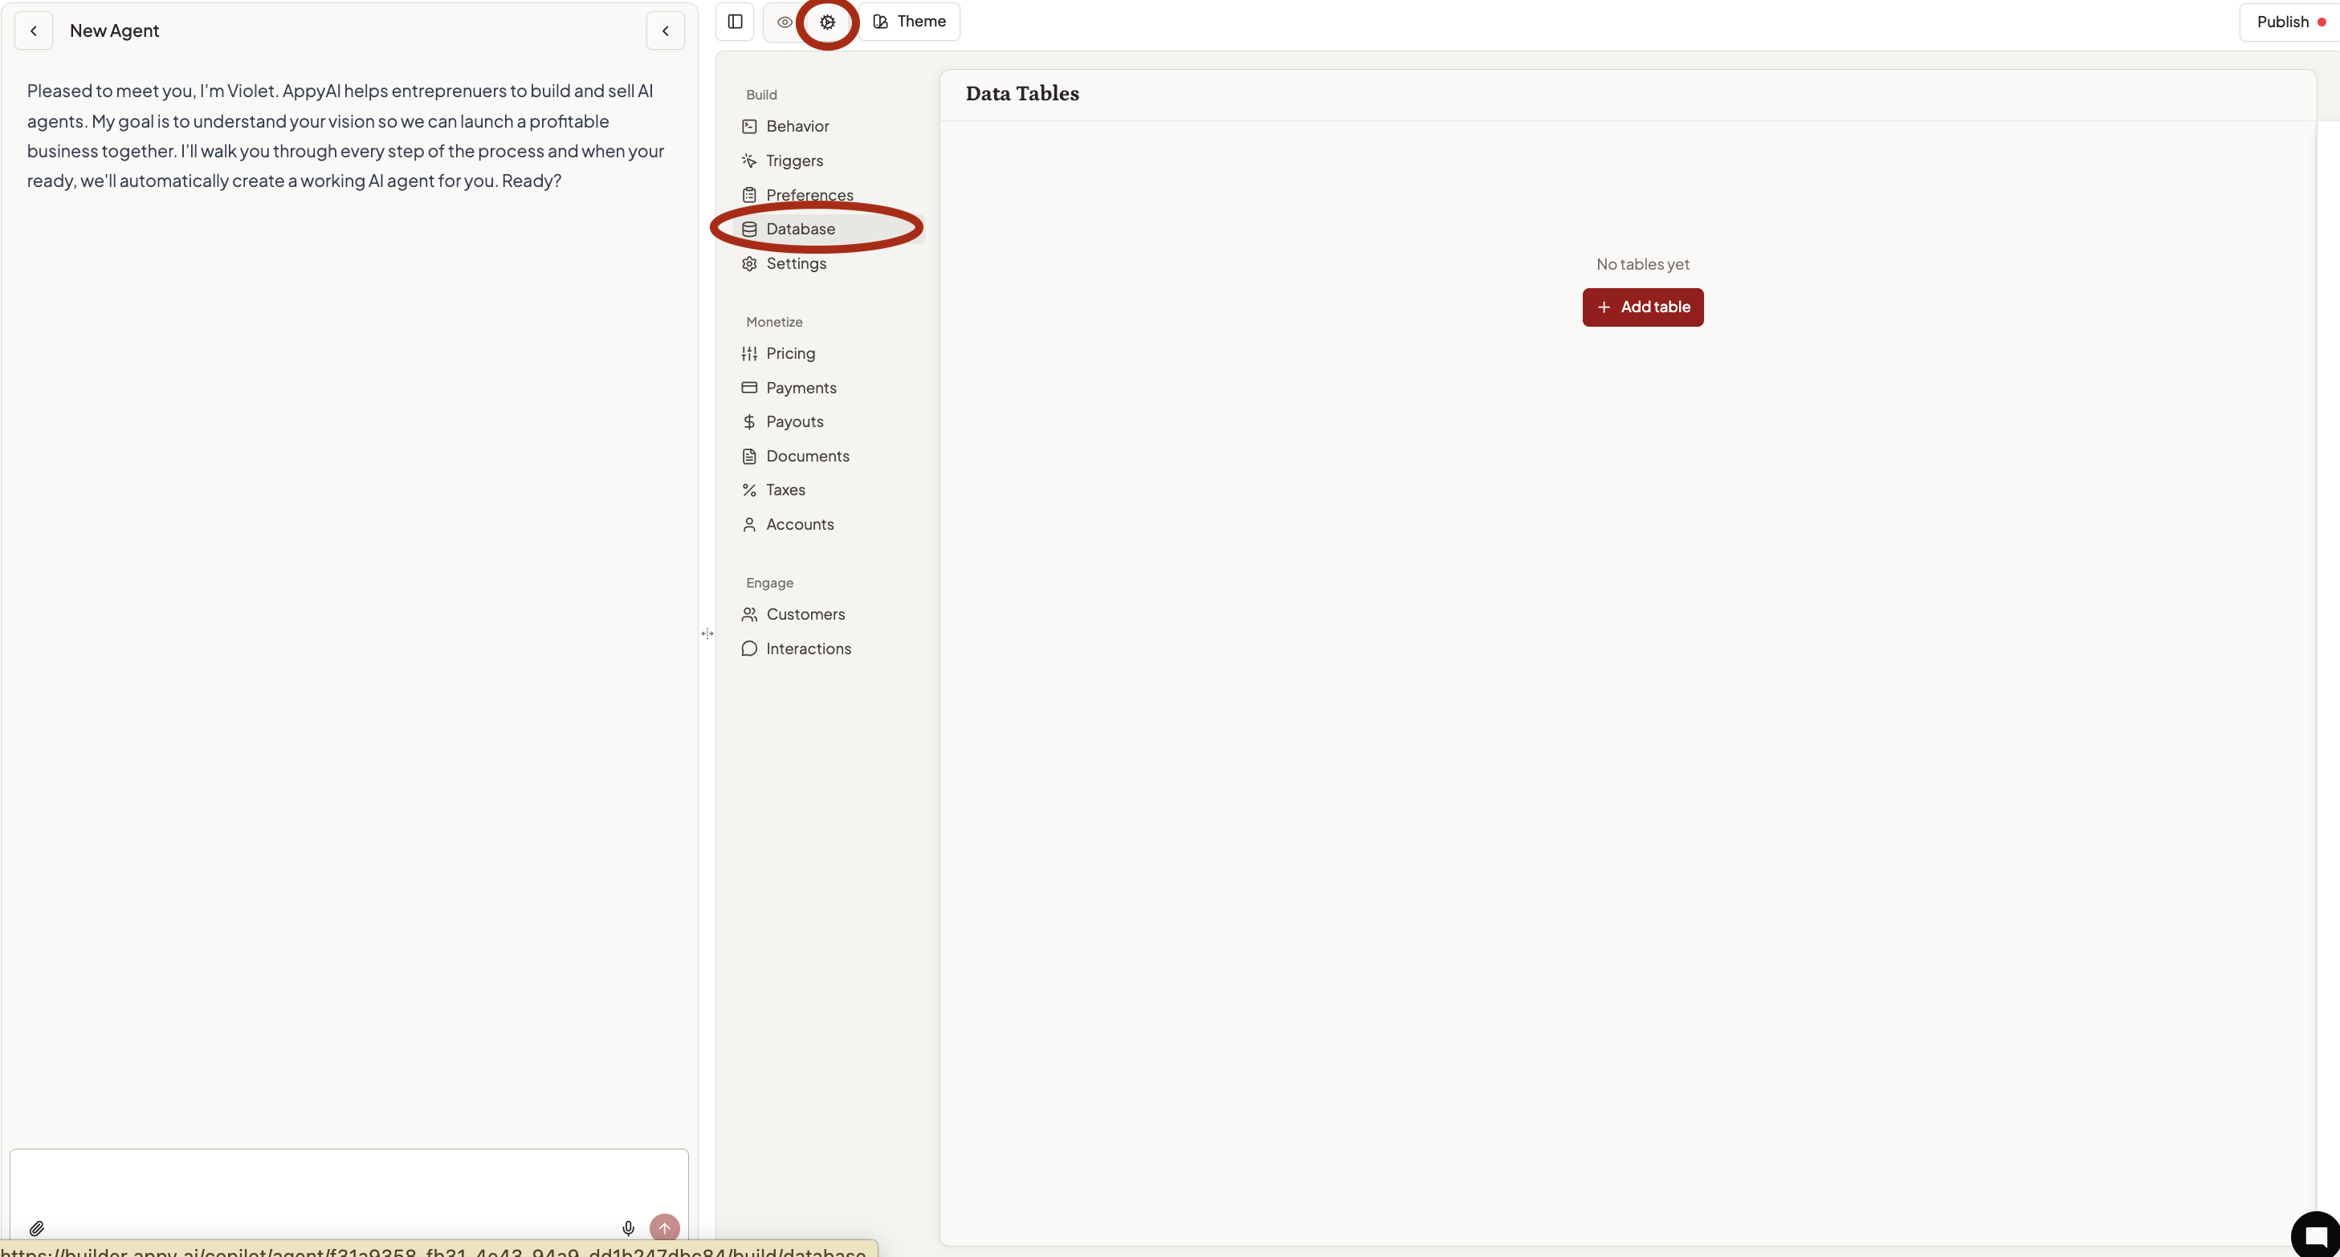Toggle the sidebar panel layout icon
This screenshot has width=2340, height=1257.
(735, 22)
